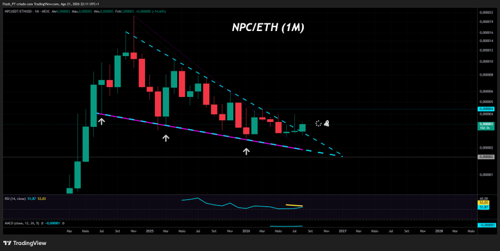
Task: Click the TradingView logo at the bottom
Action: click(x=25, y=243)
